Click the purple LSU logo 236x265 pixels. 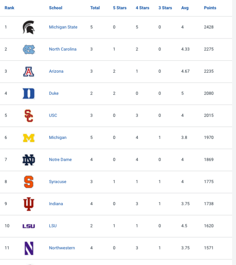(29, 226)
